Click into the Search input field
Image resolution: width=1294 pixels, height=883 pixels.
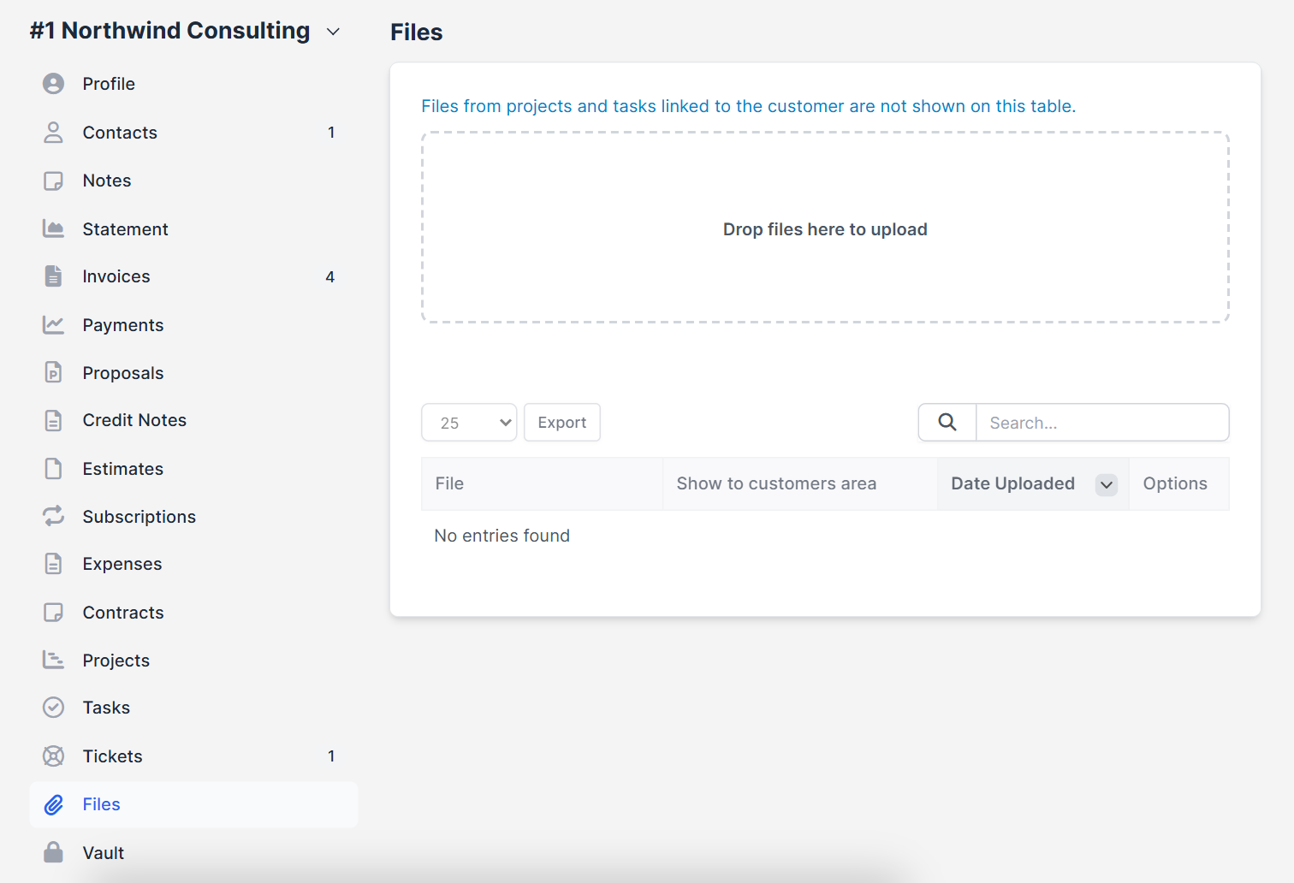1102,423
